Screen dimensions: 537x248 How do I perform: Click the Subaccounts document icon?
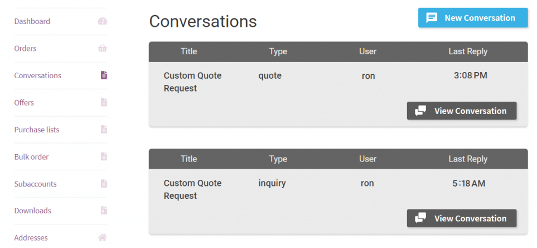tap(104, 184)
